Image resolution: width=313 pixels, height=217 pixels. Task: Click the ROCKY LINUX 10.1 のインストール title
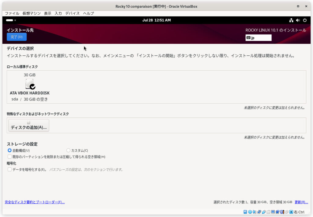pos(276,30)
